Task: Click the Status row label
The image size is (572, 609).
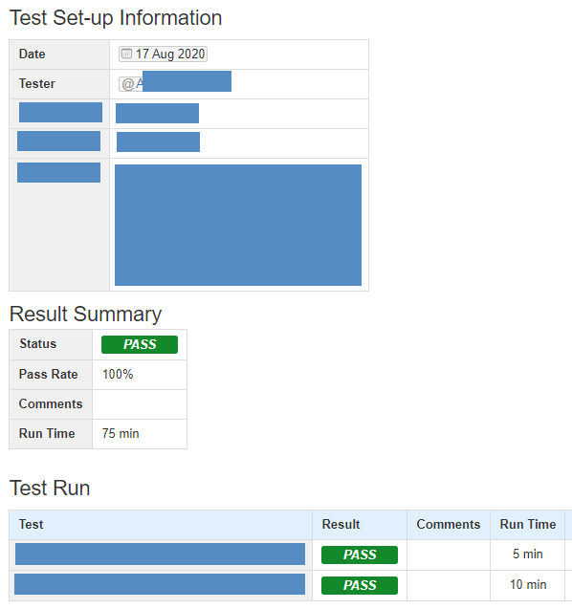Action: pos(38,344)
